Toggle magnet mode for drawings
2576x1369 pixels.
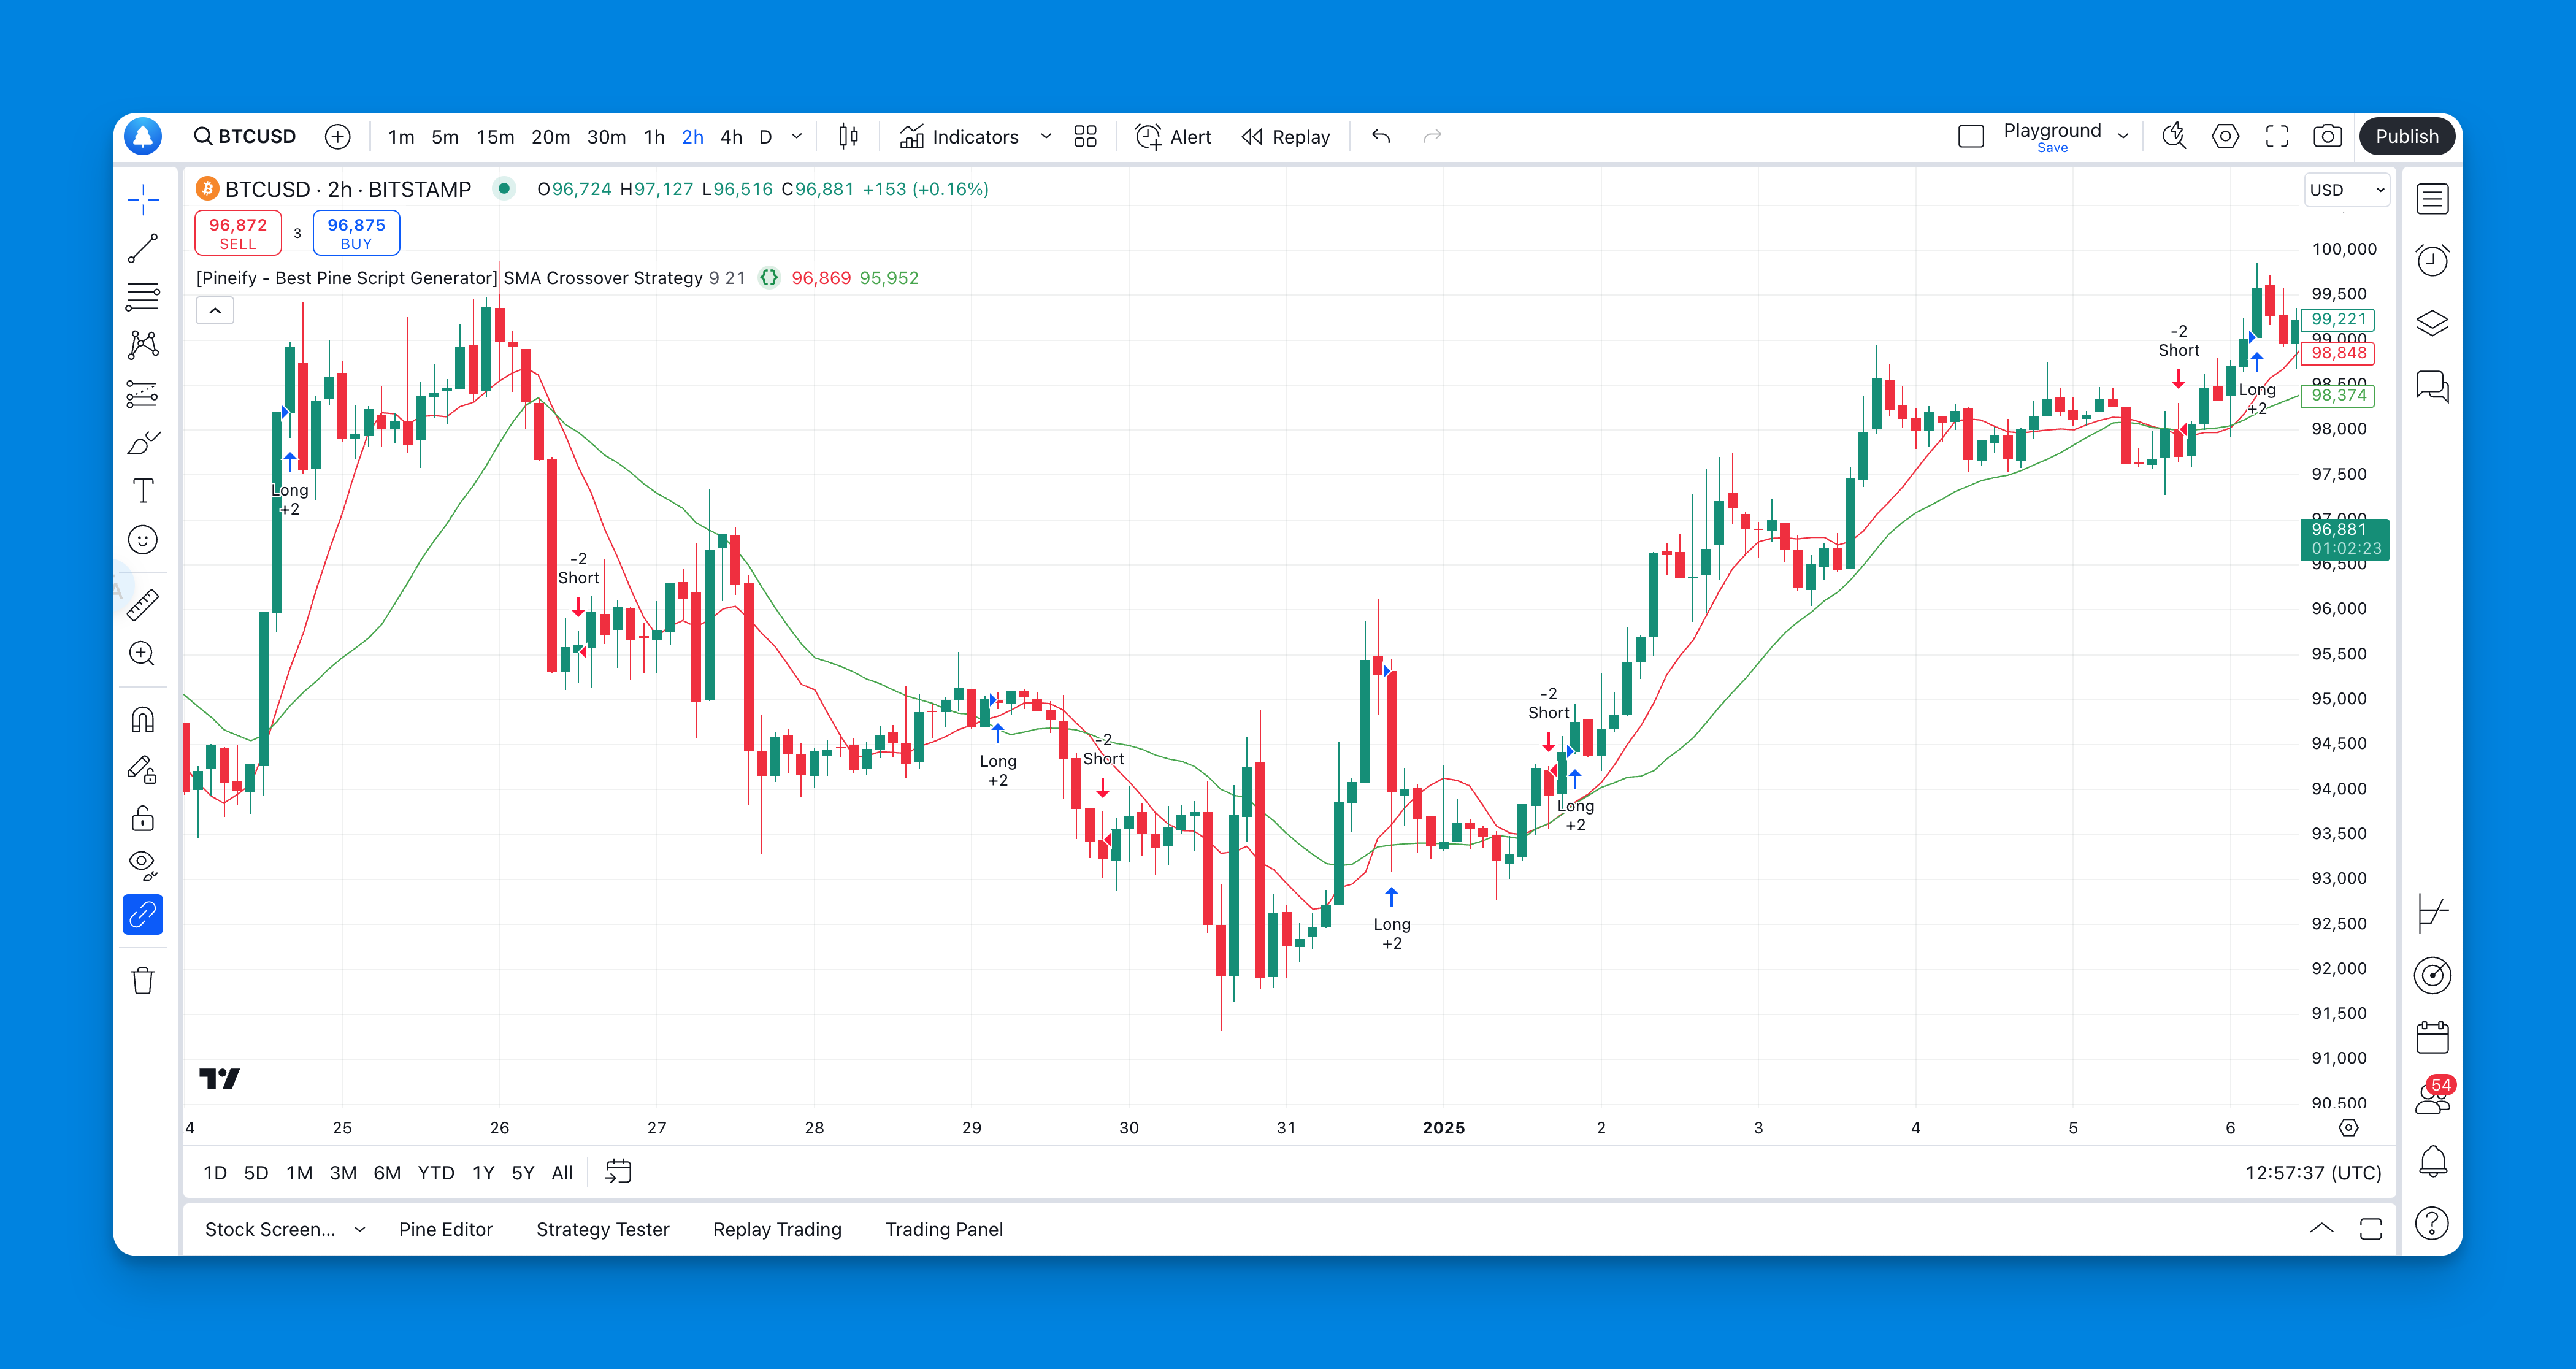pyautogui.click(x=143, y=720)
